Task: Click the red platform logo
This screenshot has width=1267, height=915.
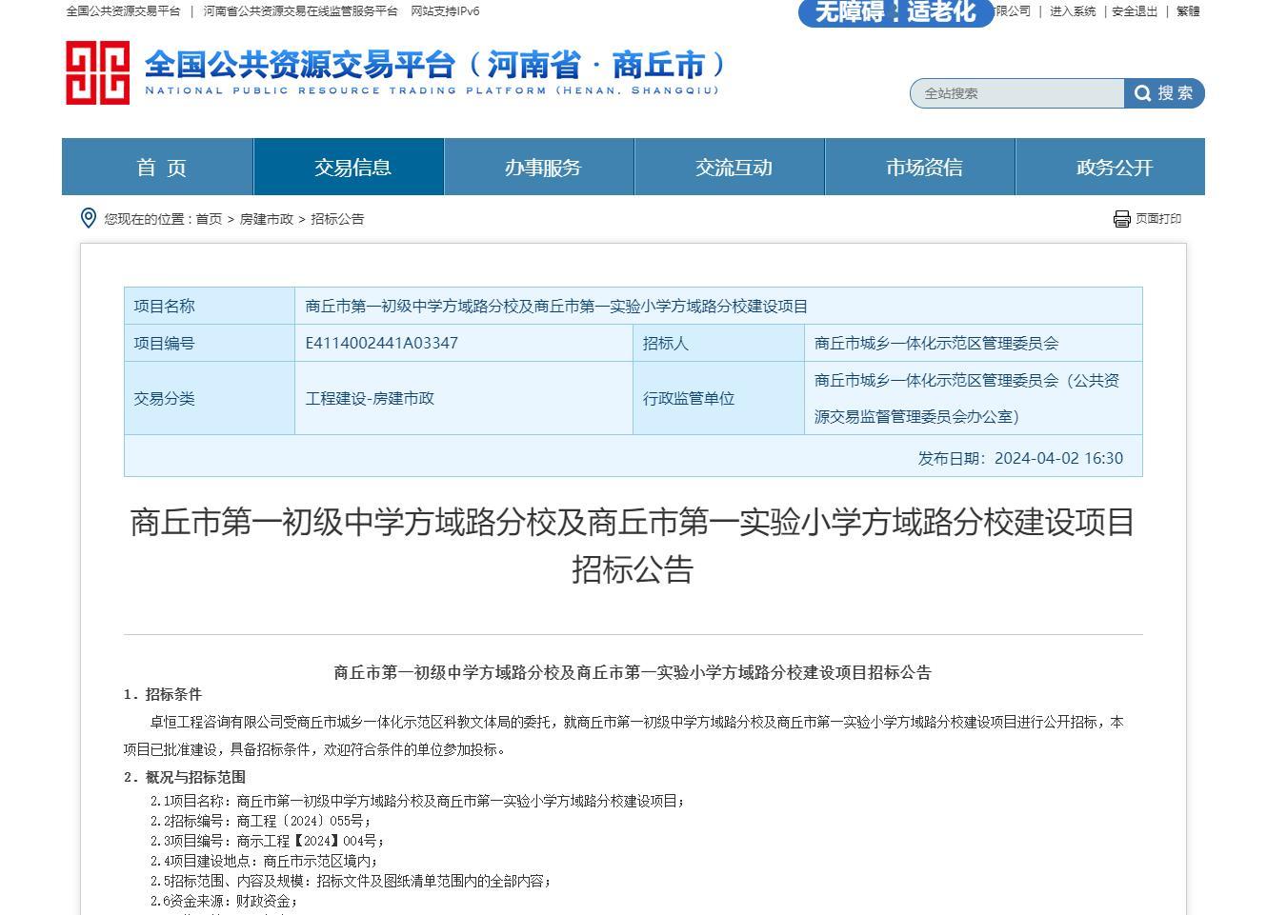Action: (x=97, y=72)
